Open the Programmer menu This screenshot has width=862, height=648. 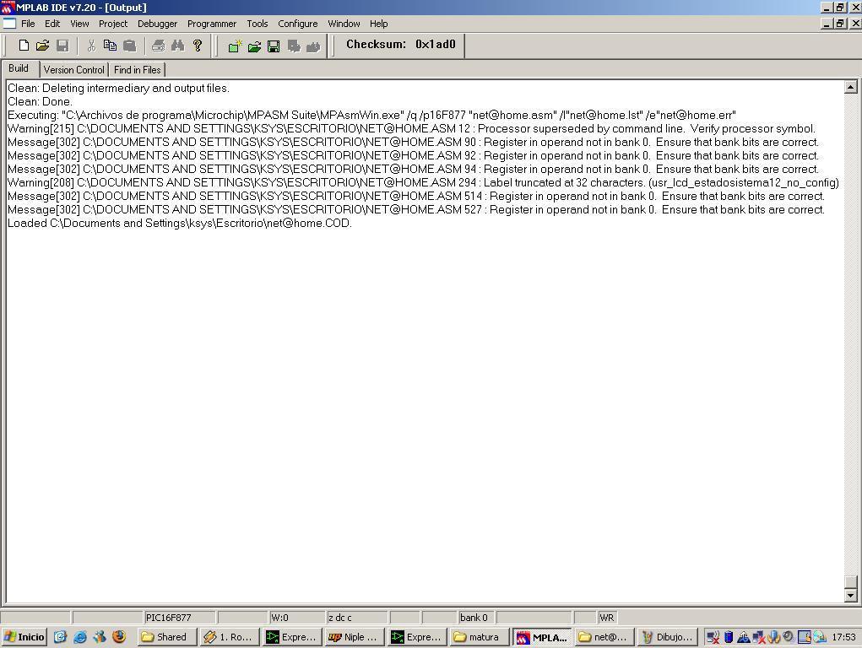(212, 24)
